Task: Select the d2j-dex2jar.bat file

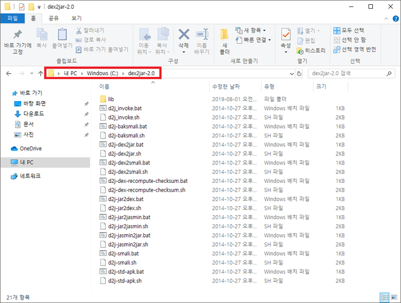Action: pyautogui.click(x=126, y=144)
